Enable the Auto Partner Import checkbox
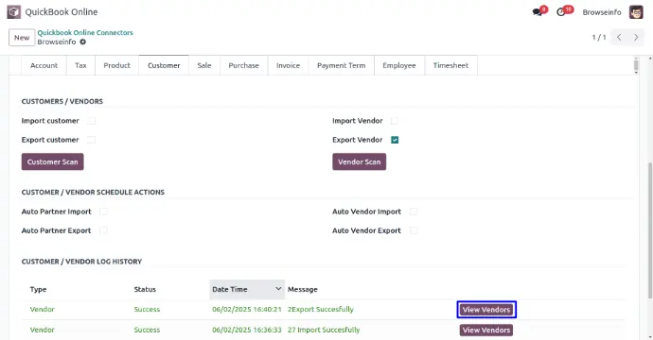The width and height of the screenshot is (653, 340). coord(104,212)
